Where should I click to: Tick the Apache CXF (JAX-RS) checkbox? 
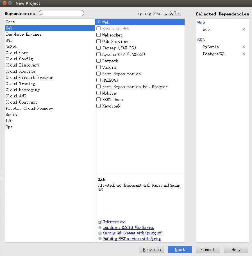click(x=98, y=54)
